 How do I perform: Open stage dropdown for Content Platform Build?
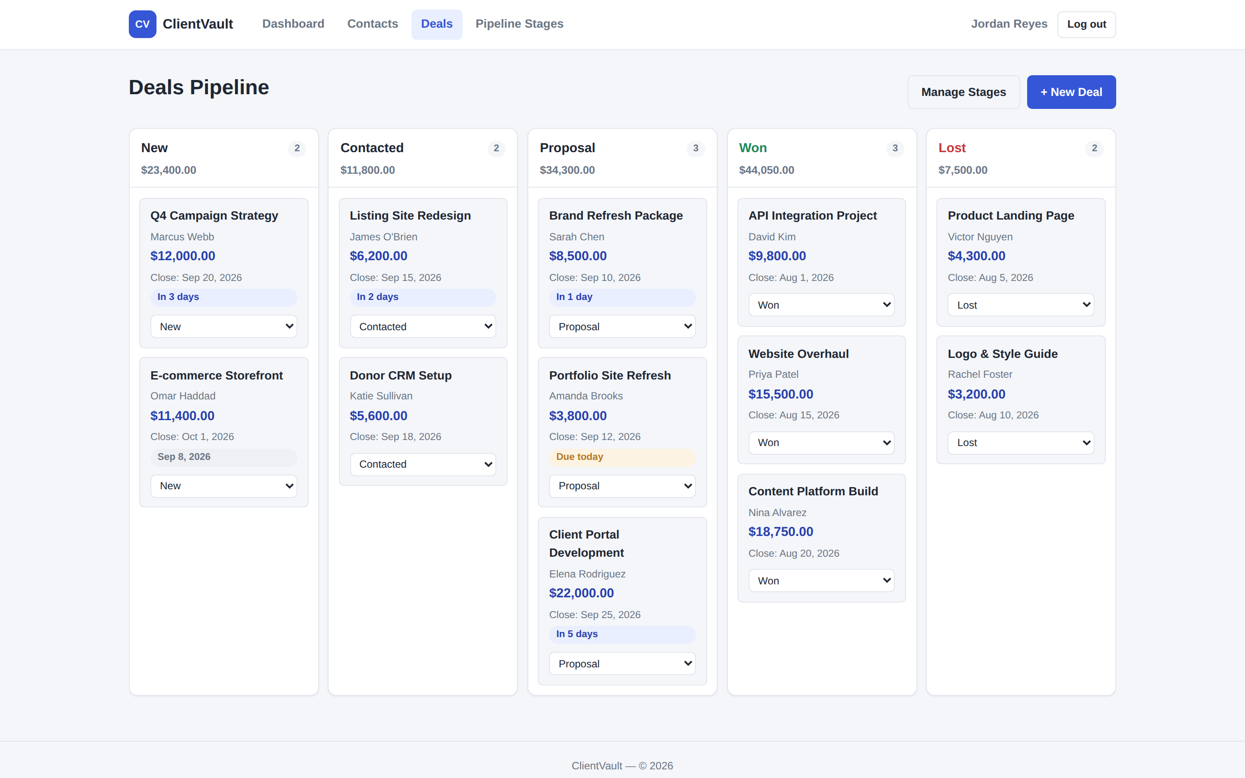coord(822,580)
